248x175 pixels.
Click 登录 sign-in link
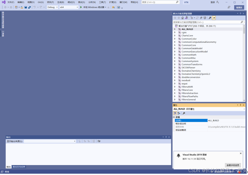213,2
